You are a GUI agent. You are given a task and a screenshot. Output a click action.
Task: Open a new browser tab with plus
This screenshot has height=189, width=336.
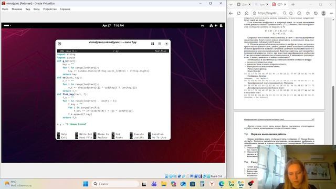[293, 5]
